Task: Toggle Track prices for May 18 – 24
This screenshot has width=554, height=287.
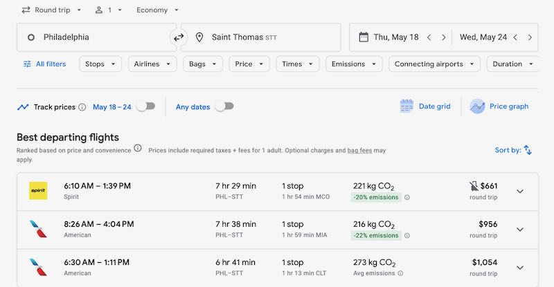Action: click(145, 107)
